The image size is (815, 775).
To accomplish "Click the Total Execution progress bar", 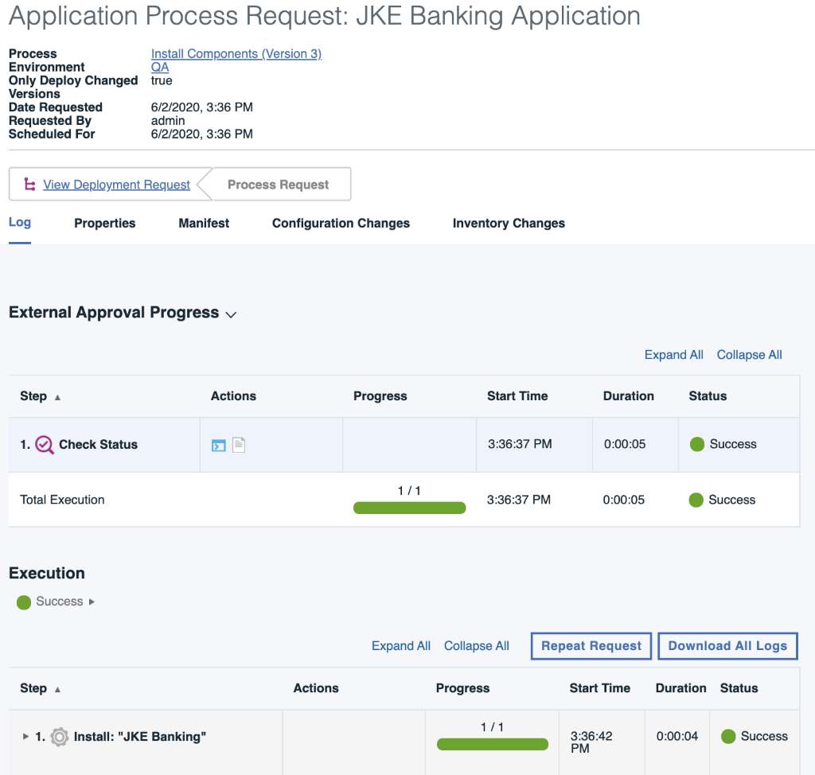I will coord(409,507).
